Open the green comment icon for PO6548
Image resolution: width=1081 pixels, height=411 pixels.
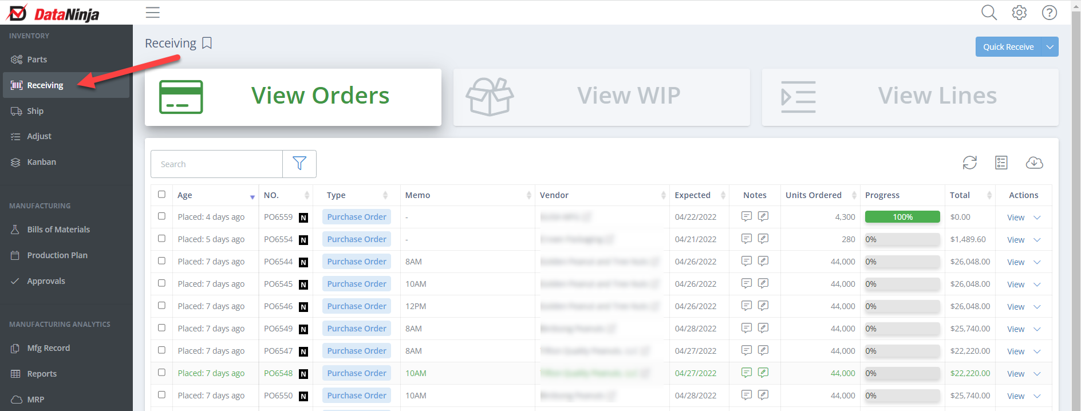pos(747,373)
